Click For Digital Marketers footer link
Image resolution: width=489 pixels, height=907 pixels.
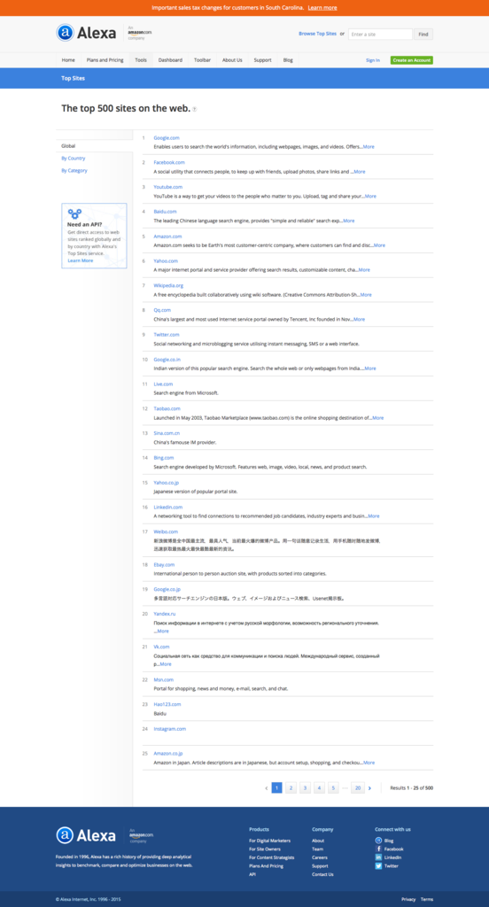tap(269, 841)
